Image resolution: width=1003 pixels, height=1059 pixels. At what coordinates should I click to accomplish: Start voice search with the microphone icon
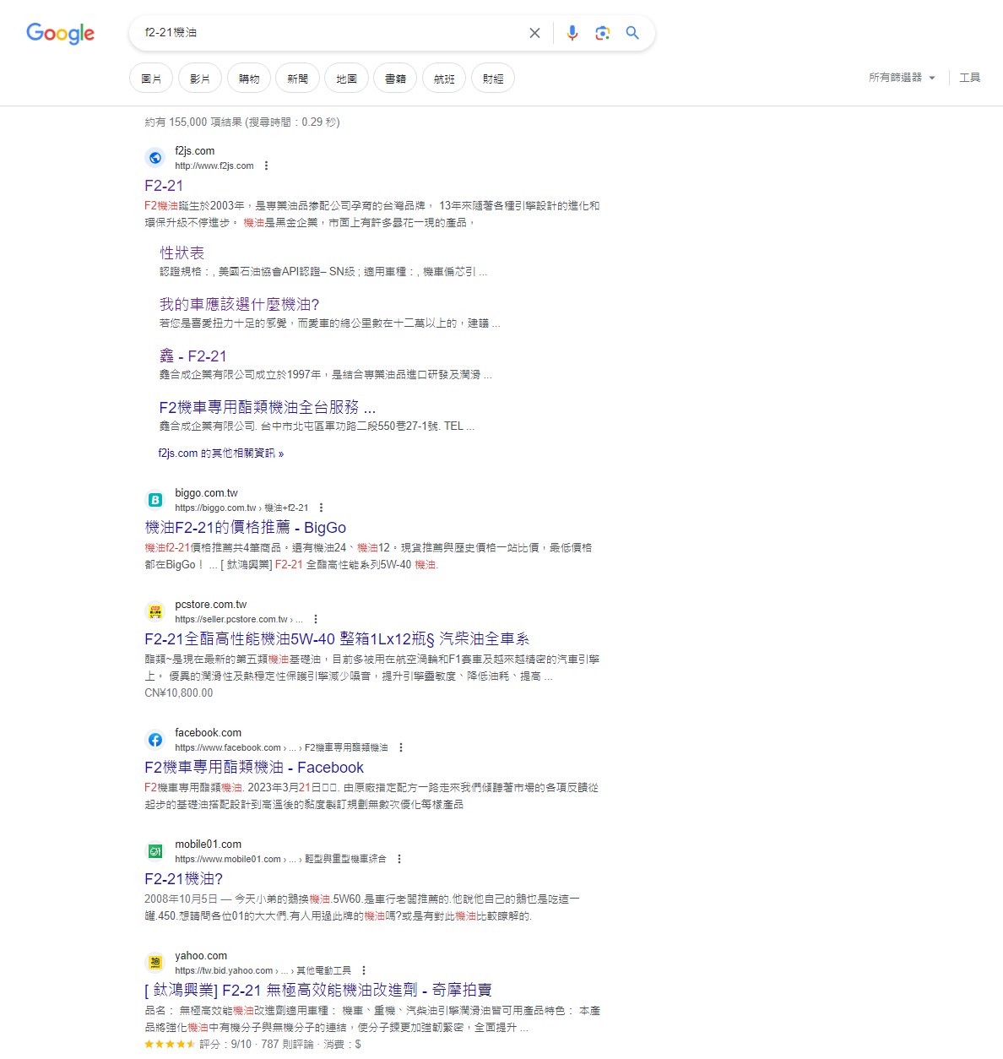pos(572,33)
